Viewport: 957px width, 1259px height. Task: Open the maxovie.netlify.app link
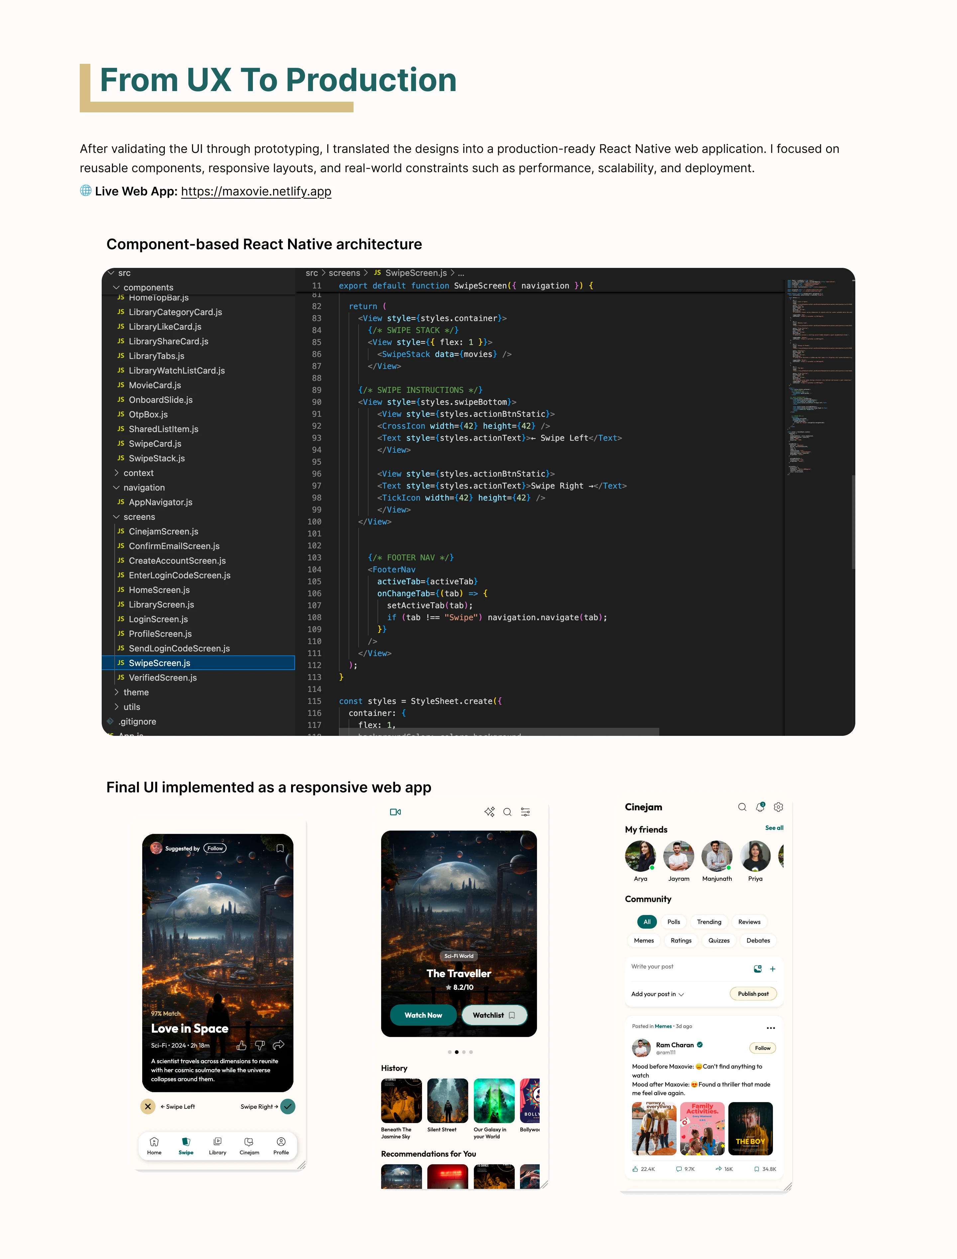point(256,191)
